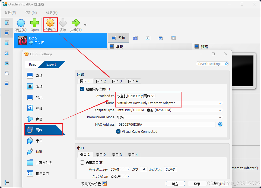Confirm settings with OK (确定) button
The width and height of the screenshot is (261, 188).
[175, 184]
